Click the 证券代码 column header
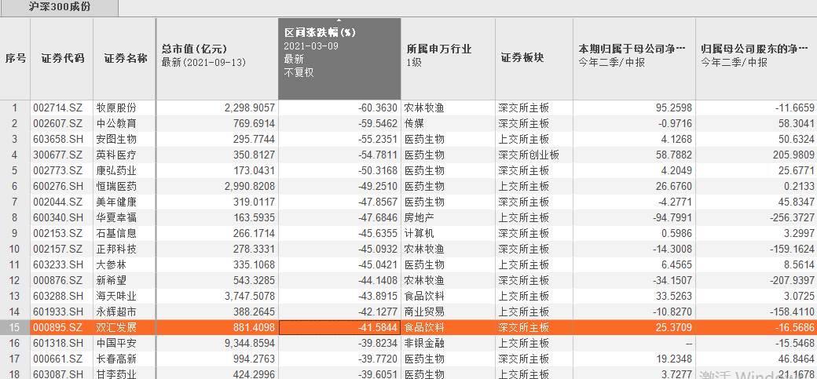 click(62, 59)
